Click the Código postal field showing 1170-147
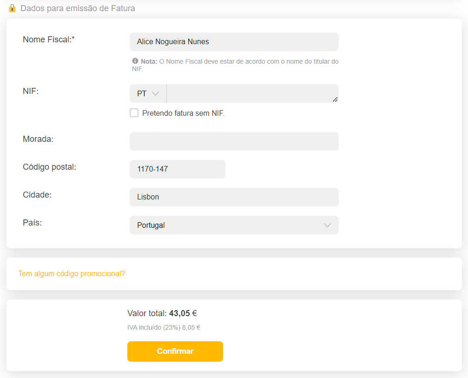This screenshot has width=468, height=378. point(177,169)
